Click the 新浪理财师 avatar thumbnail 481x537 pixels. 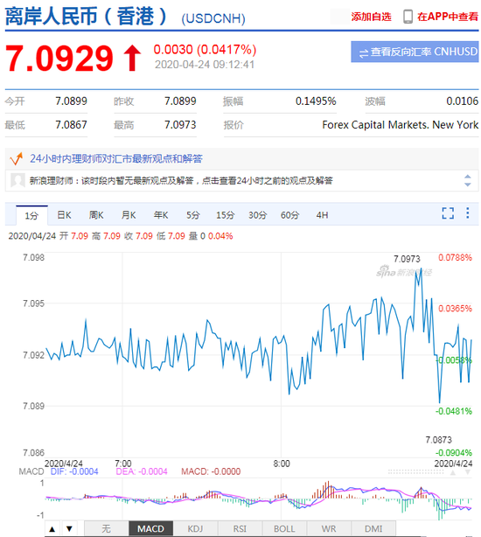coord(17,180)
